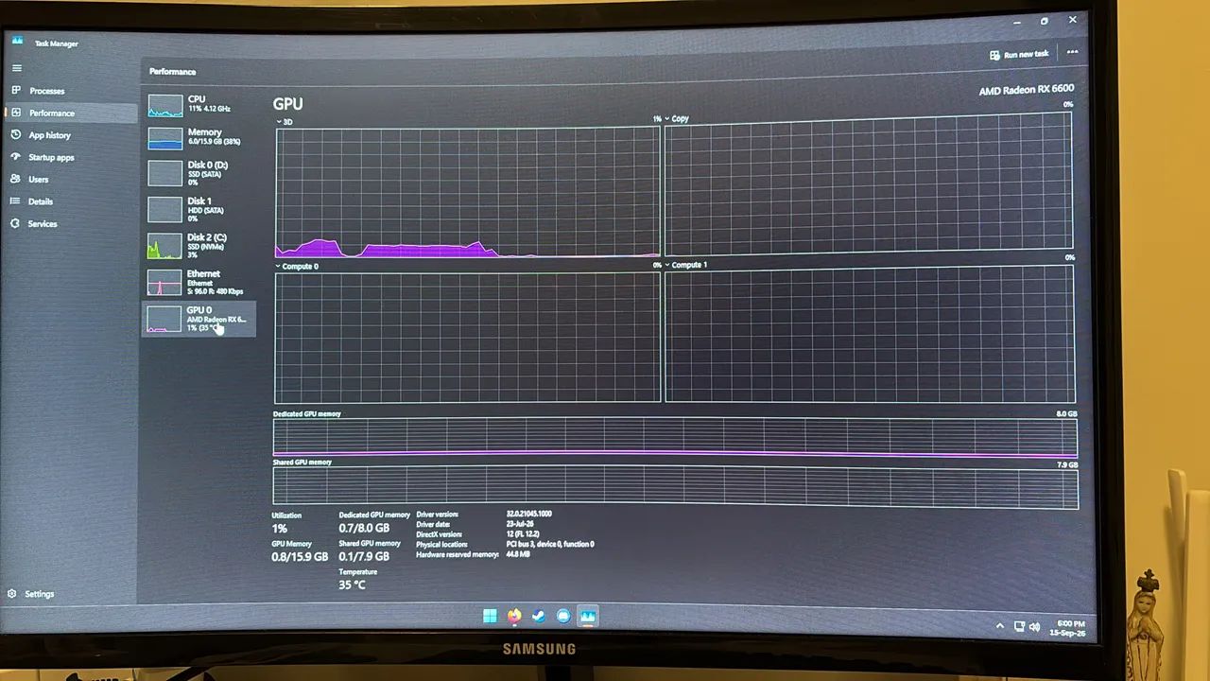
Task: Click the Users icon in the sidebar
Action: [15, 179]
